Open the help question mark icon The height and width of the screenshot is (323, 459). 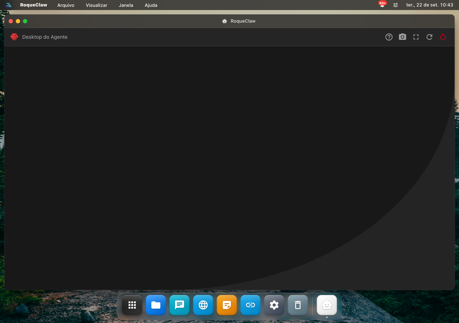(389, 37)
